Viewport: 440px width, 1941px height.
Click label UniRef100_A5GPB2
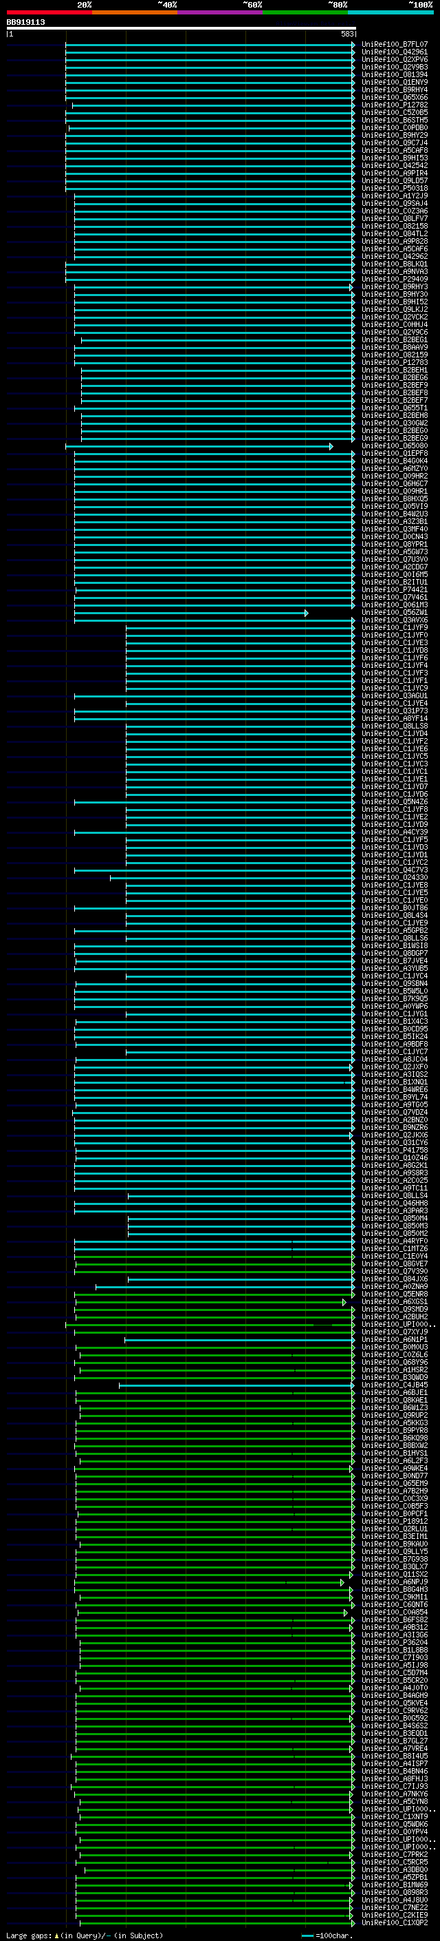tap(395, 931)
